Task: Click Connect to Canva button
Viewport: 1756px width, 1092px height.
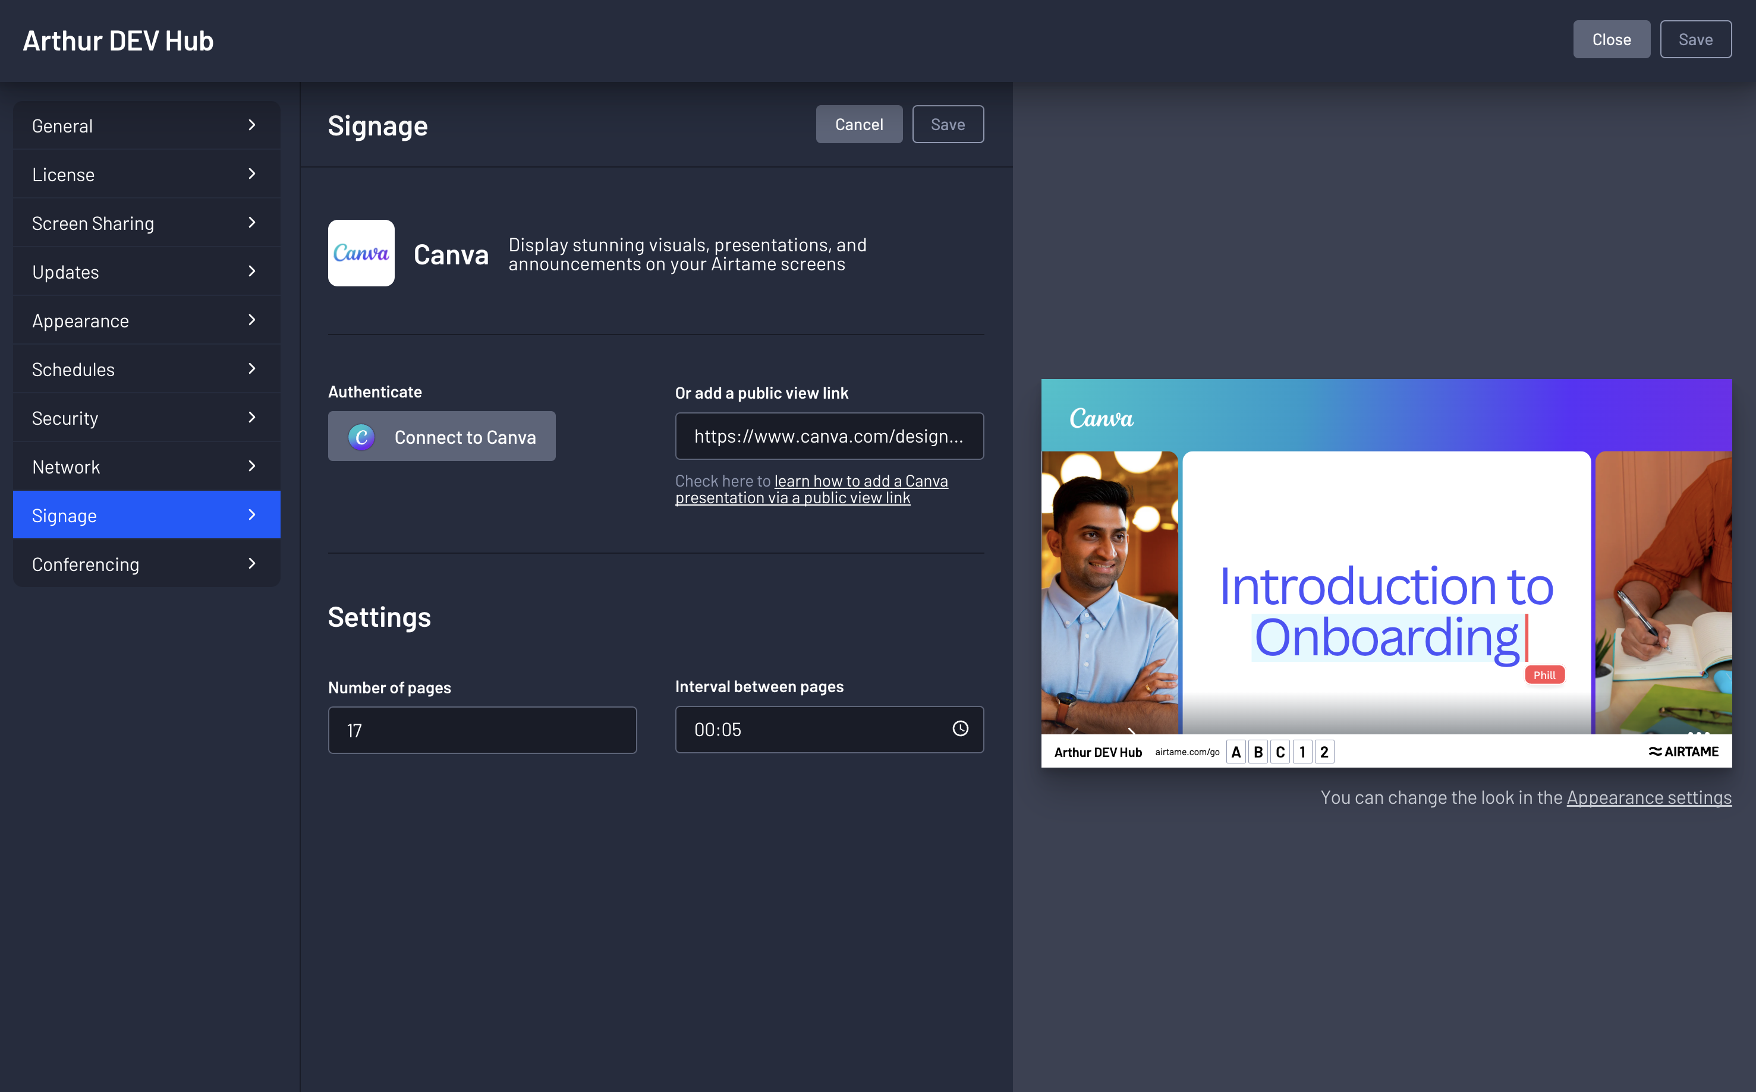Action: point(442,436)
